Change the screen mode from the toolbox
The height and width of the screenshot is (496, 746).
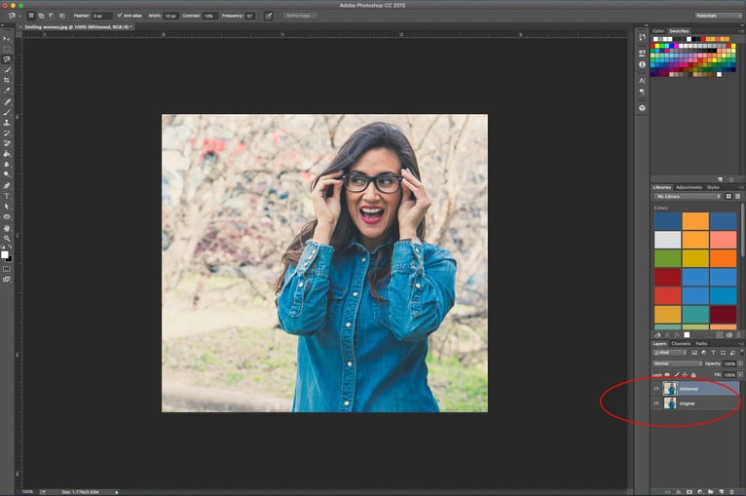[x=7, y=280]
